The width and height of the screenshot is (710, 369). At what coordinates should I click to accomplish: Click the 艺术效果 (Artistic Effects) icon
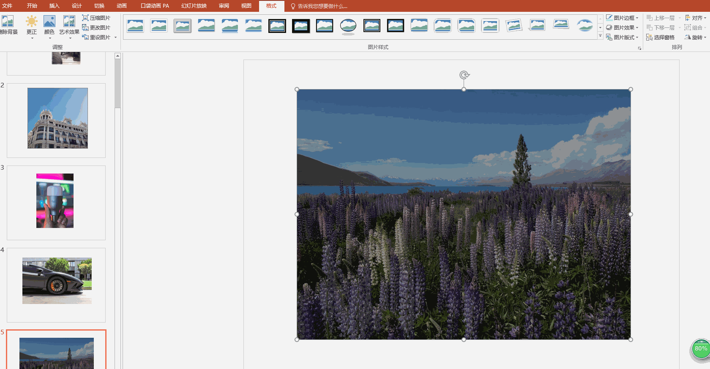tap(69, 22)
